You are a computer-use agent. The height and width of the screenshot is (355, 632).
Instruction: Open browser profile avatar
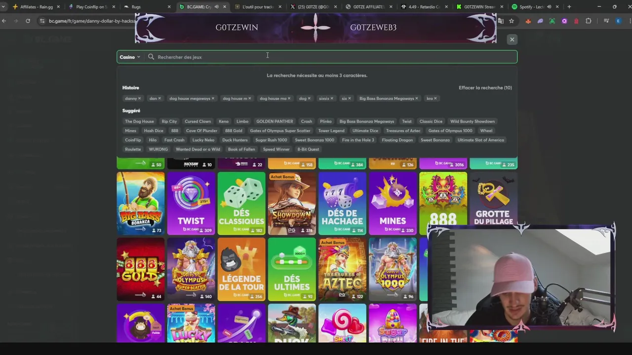click(x=618, y=21)
